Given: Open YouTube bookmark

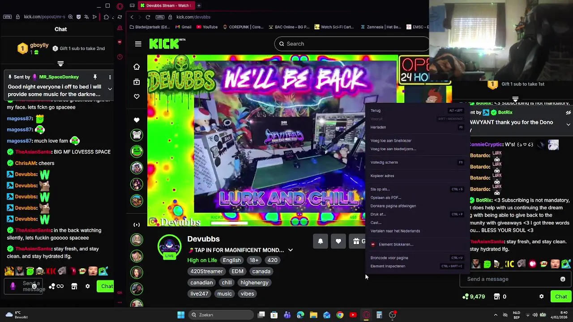Looking at the screenshot, I should coord(207,27).
